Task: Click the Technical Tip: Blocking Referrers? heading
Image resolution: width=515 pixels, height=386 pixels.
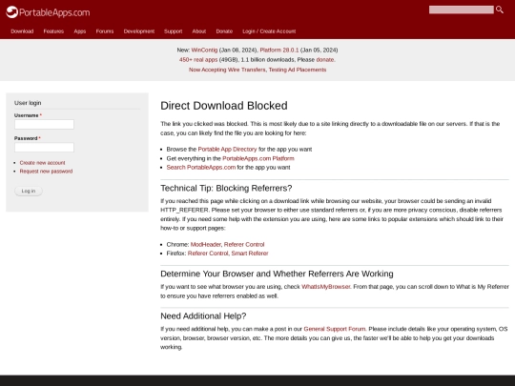Action: tap(226, 188)
